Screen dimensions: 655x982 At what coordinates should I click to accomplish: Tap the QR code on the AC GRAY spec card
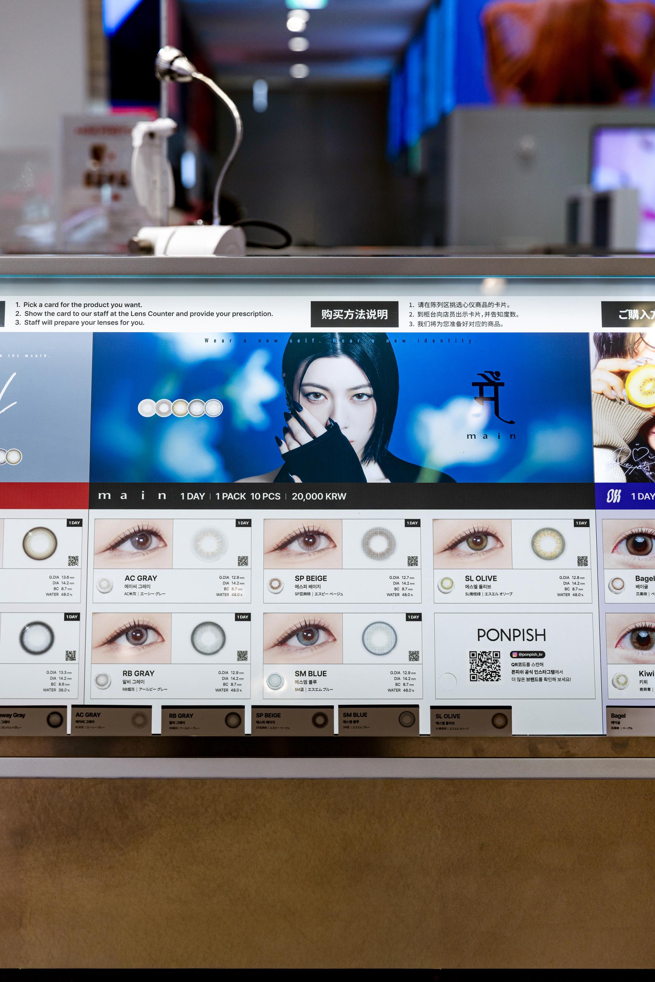click(x=243, y=561)
